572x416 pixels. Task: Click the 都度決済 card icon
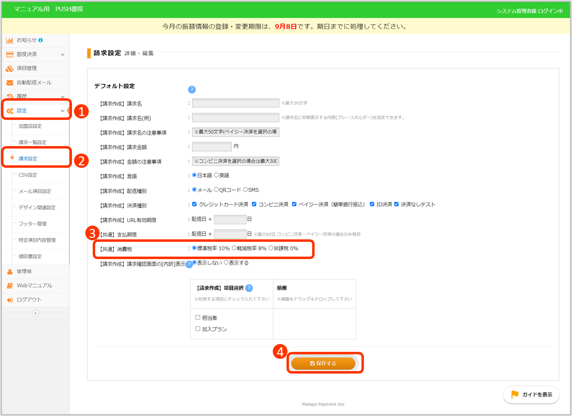click(x=9, y=54)
